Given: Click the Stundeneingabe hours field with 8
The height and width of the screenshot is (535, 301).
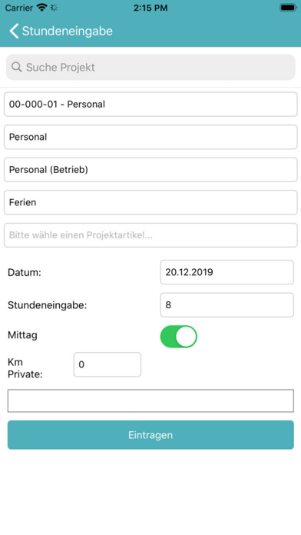Looking at the screenshot, I should click(x=227, y=305).
